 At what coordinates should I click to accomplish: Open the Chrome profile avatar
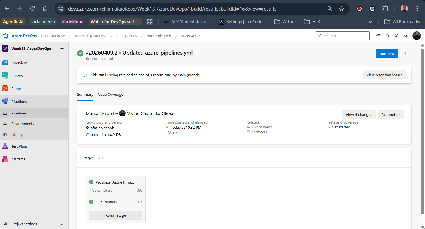(x=404, y=9)
